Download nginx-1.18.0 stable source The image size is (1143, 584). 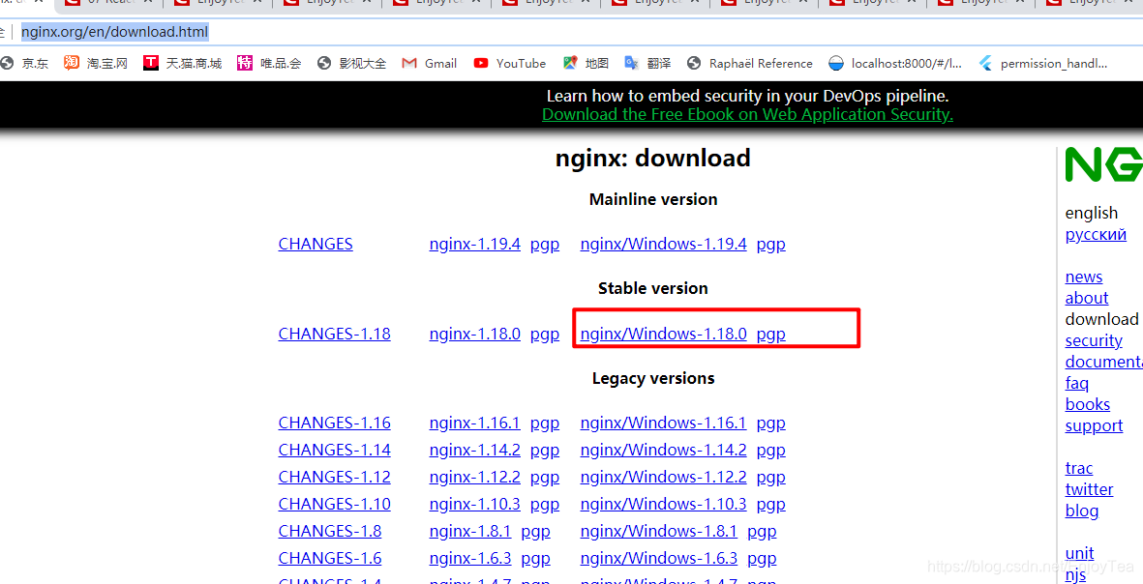click(474, 334)
